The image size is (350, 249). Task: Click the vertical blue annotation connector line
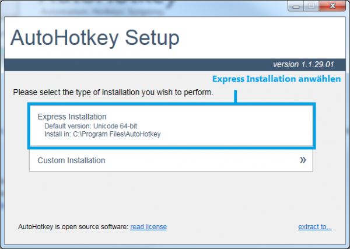(236, 95)
